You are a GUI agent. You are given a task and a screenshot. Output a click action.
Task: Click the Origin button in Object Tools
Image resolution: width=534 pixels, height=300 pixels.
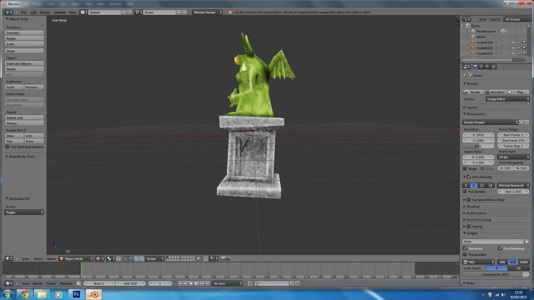click(24, 51)
